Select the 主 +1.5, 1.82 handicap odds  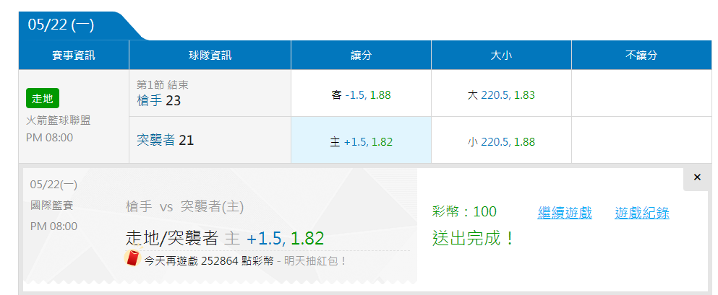point(361,140)
